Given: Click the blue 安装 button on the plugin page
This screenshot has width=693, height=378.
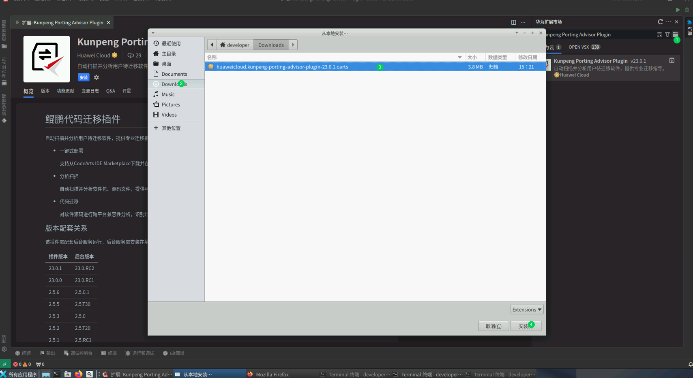Looking at the screenshot, I should pyautogui.click(x=84, y=77).
